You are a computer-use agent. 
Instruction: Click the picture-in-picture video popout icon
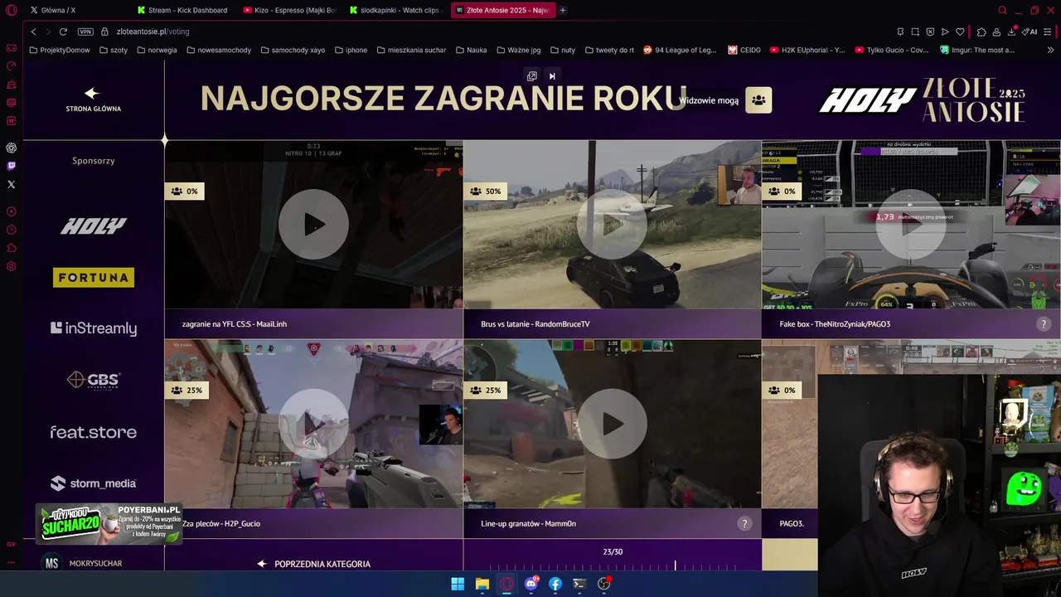click(532, 76)
